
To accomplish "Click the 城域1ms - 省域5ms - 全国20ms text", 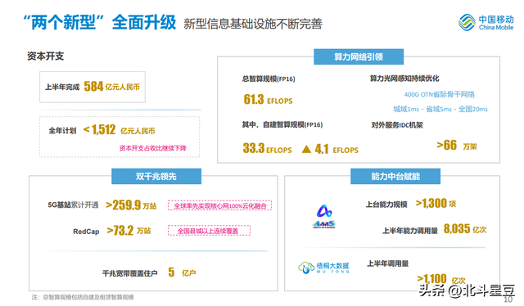I will point(440,110).
